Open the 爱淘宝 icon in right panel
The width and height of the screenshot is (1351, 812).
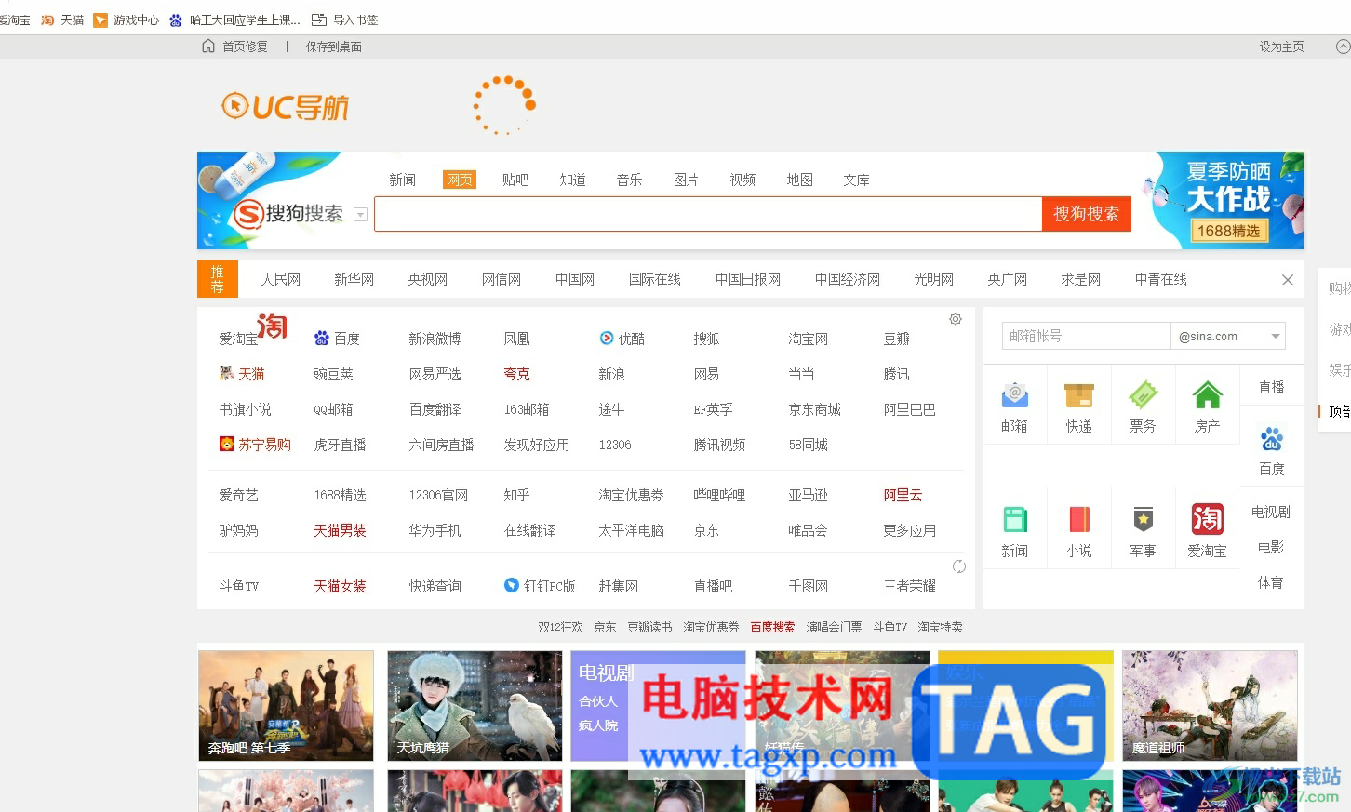pos(1207,519)
